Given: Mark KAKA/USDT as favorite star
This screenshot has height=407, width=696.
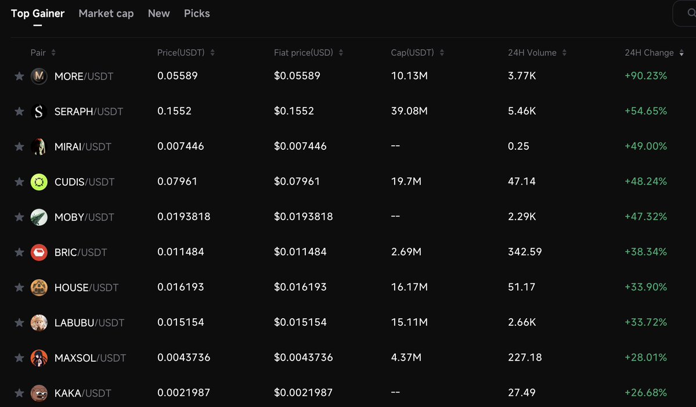Looking at the screenshot, I should pos(19,393).
